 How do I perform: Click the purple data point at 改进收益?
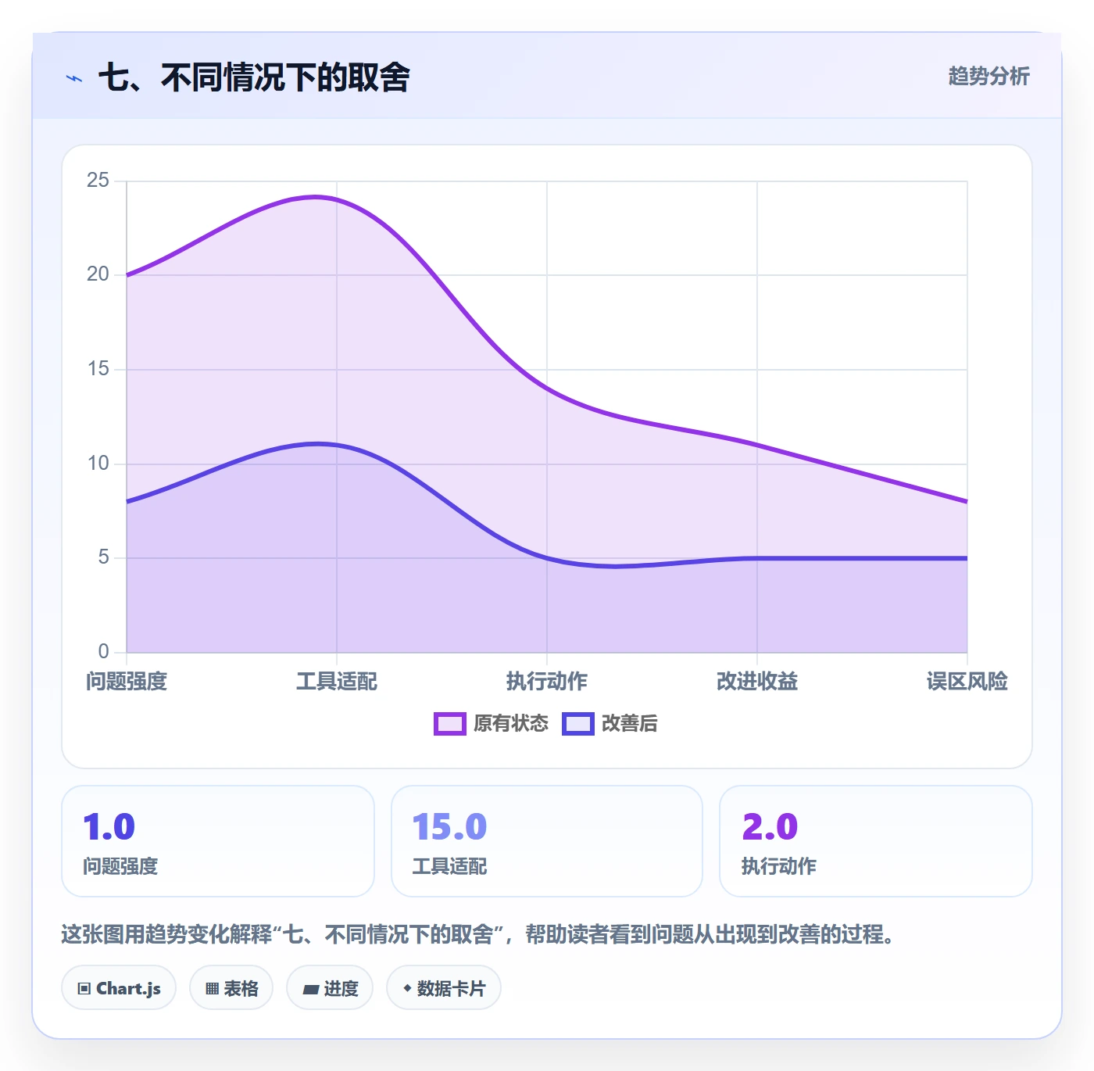(757, 445)
